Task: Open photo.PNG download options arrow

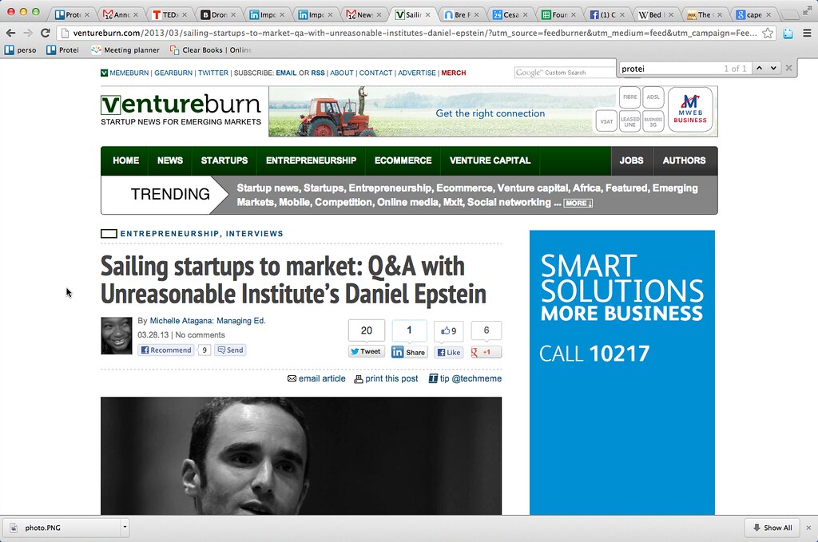Action: click(x=125, y=528)
